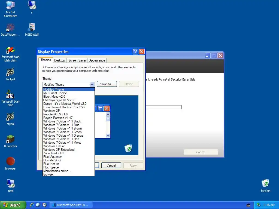The height and width of the screenshot is (209, 279).
Task: Launch Internet Explorer from quick launch
Action: pos(32,205)
